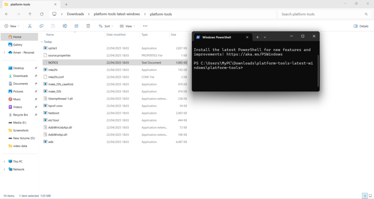Go forward with the right arrow
Screen dimensions: 374x199
18,14
